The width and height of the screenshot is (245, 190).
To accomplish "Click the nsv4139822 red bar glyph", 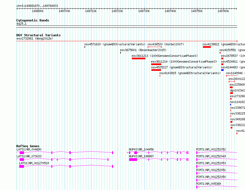I will click(207, 47).
